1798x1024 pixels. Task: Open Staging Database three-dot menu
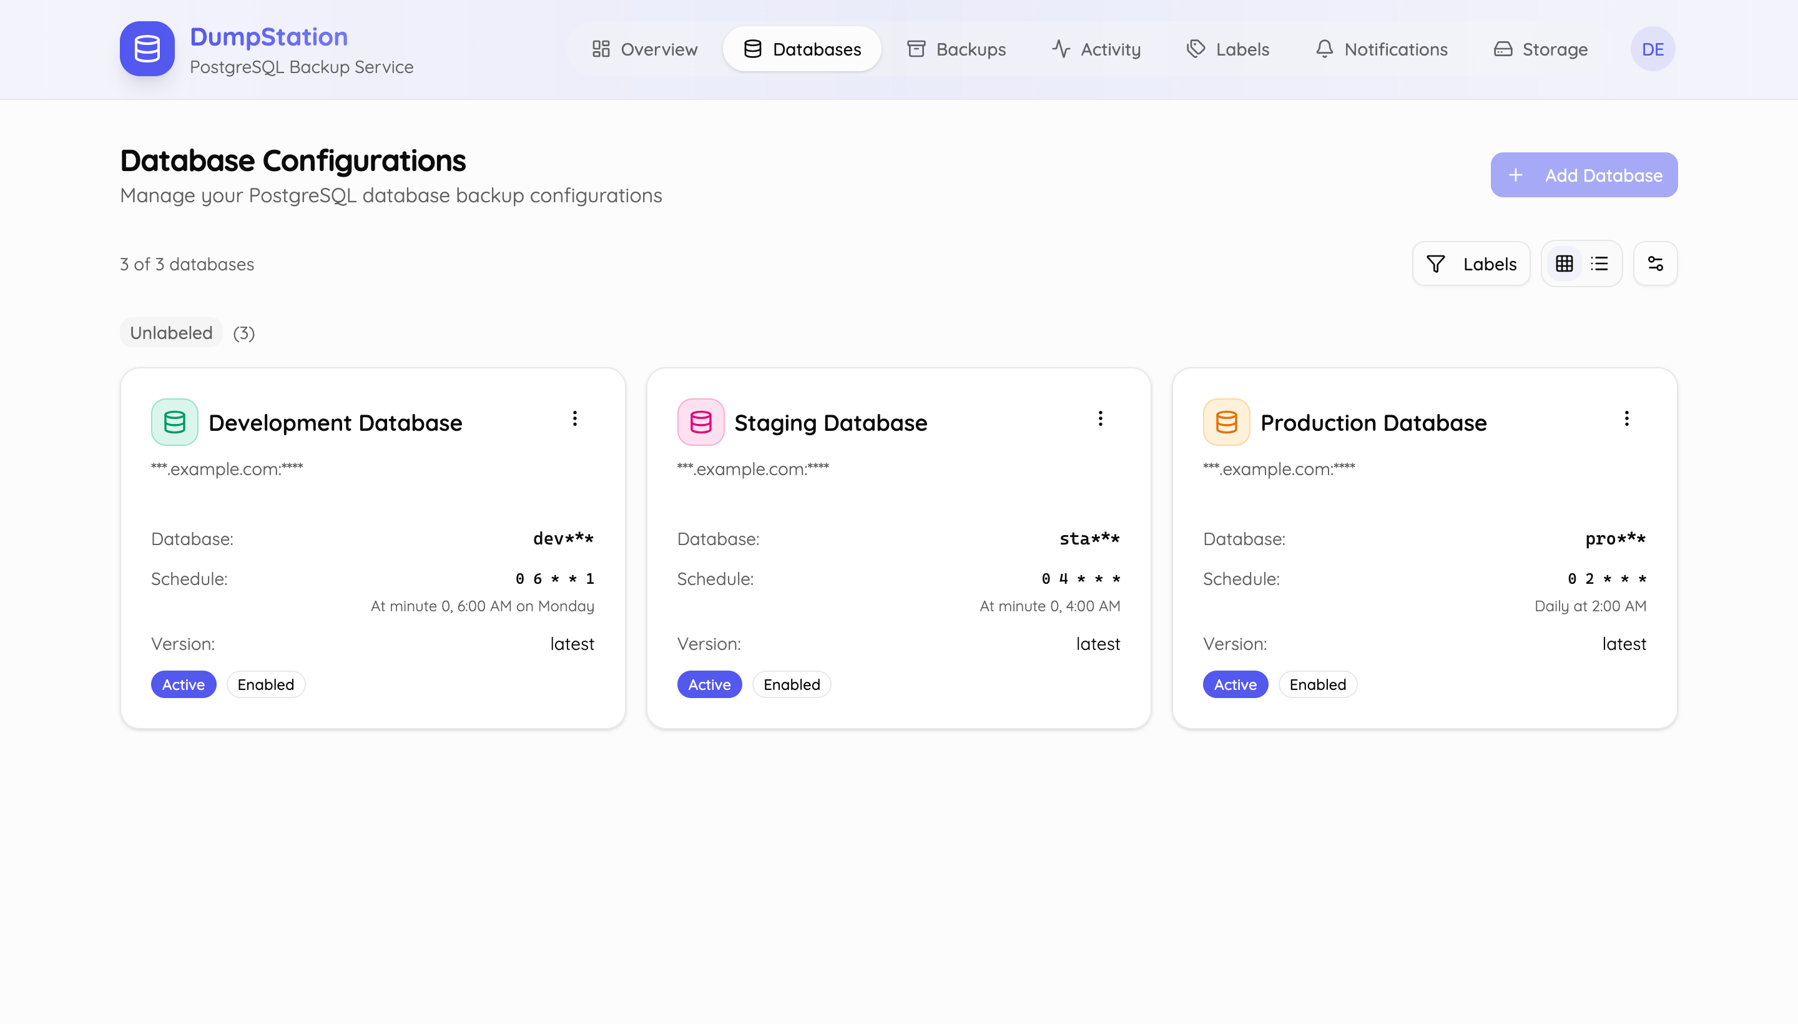[x=1101, y=419]
